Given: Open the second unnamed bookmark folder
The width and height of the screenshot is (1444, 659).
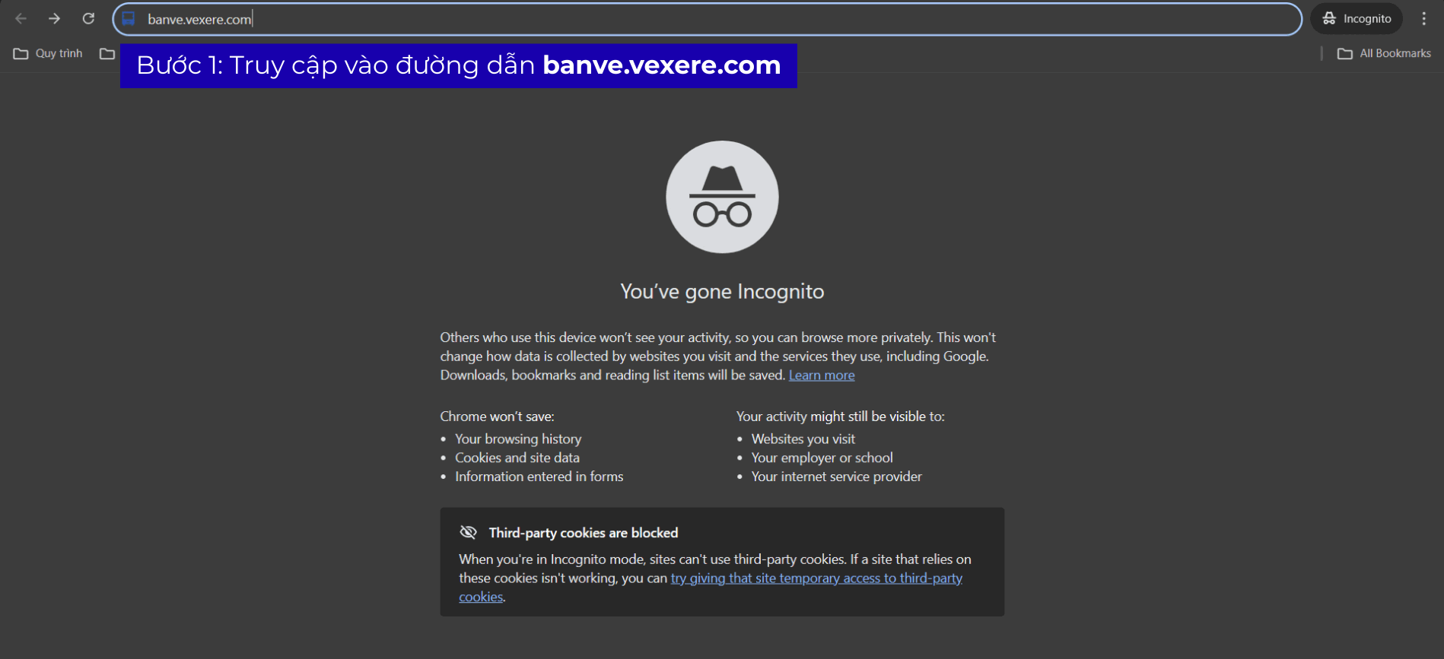Looking at the screenshot, I should [107, 53].
